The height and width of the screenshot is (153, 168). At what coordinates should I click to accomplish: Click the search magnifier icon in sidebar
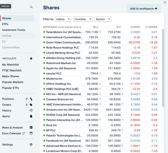31,7
